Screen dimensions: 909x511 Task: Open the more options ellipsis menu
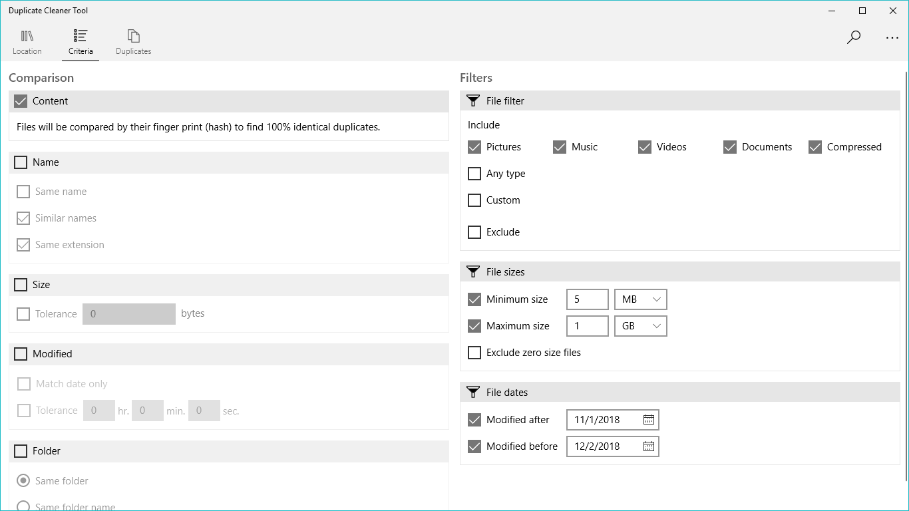point(892,38)
